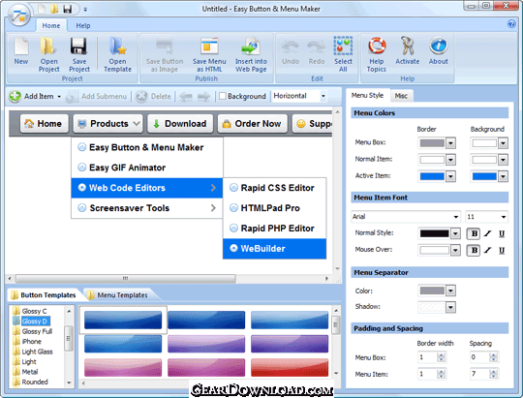Open the Misc tab
The height and width of the screenshot is (398, 523).
coord(401,96)
